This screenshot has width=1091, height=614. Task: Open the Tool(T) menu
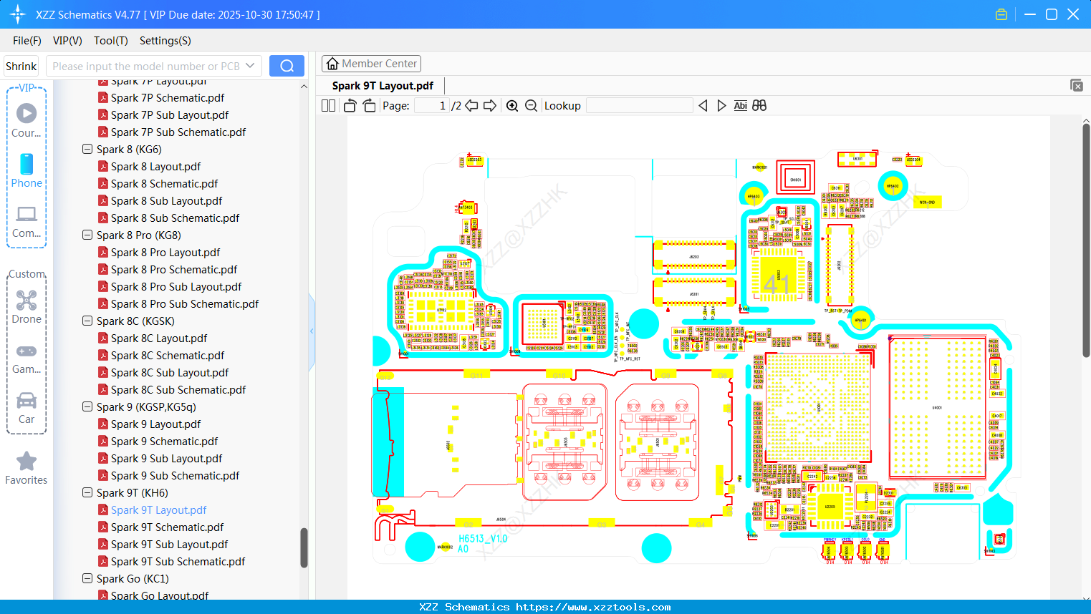coord(110,41)
